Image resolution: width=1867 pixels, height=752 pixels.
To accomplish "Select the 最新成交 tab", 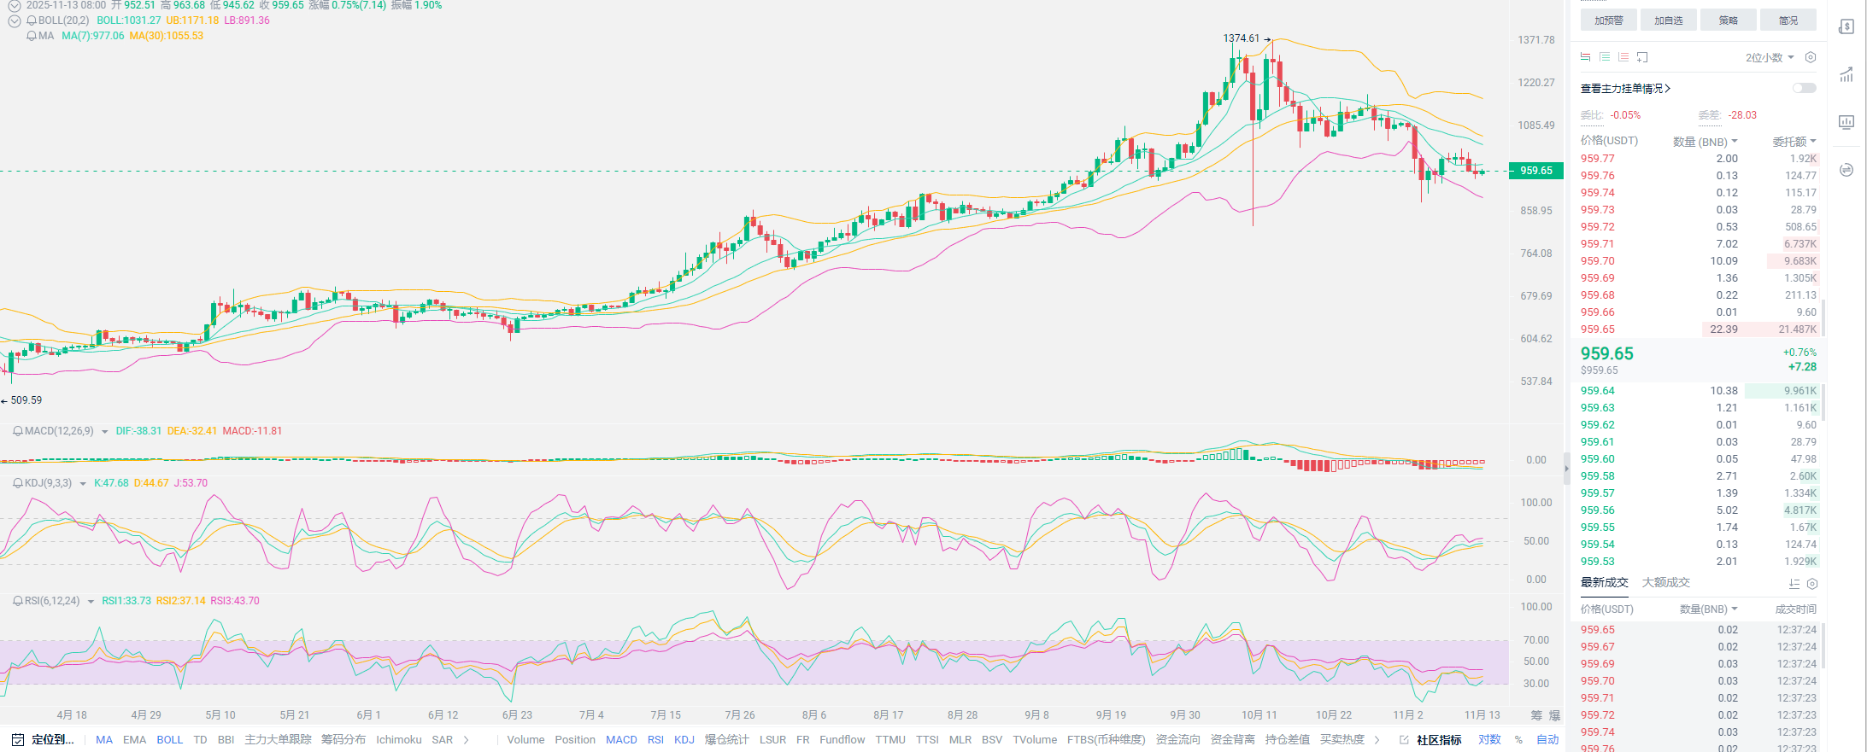I will [1604, 582].
